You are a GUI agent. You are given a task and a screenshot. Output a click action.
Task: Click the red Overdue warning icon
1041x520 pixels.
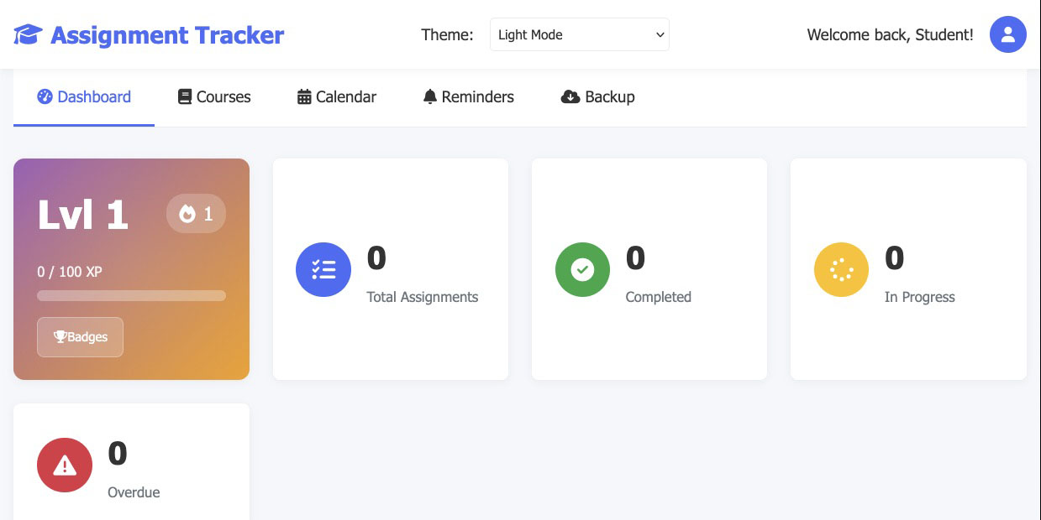(65, 465)
